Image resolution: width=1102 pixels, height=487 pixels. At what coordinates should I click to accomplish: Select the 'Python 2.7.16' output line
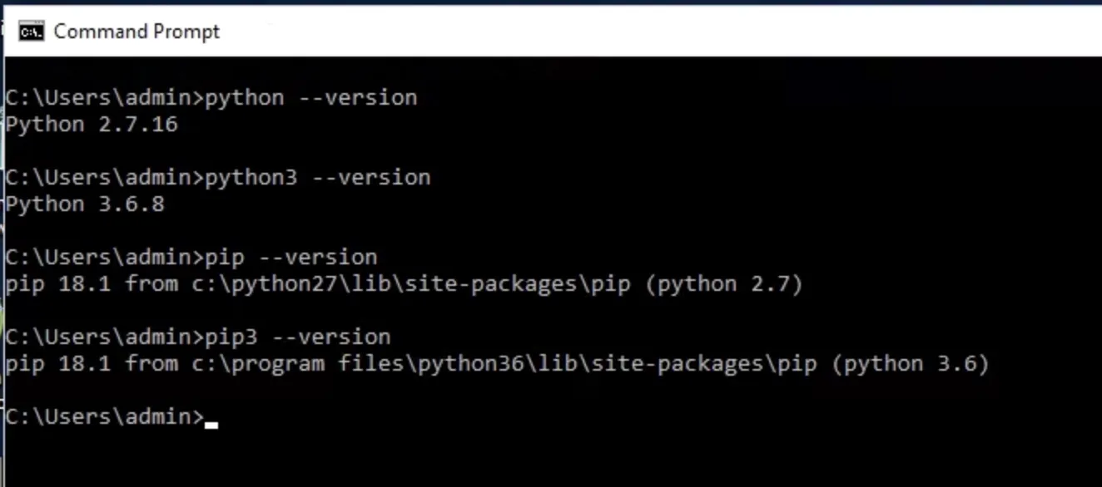coord(92,125)
